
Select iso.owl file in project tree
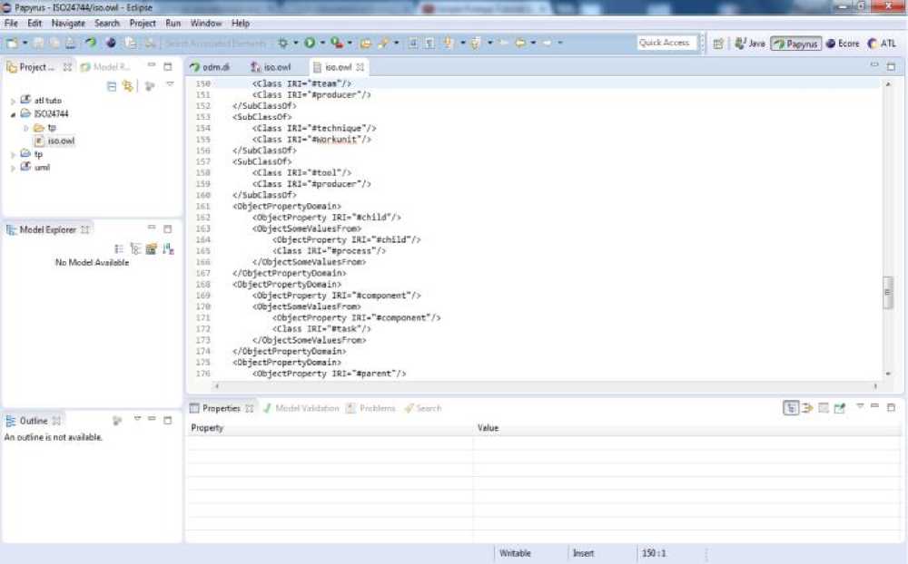[61, 141]
